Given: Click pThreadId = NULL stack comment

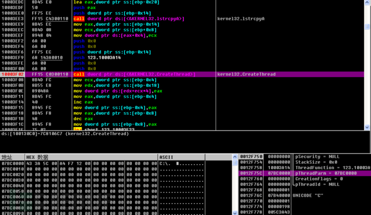Looking at the screenshot, I should 317,184.
